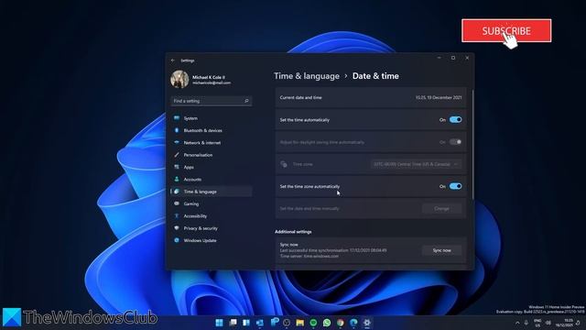The height and width of the screenshot is (330, 586).
Task: Select Time & language in the sidebar
Action: (212, 192)
